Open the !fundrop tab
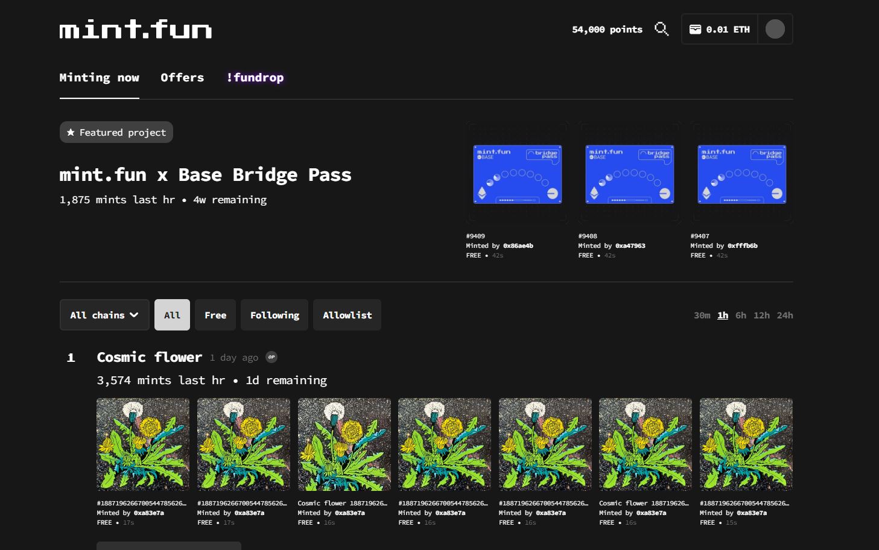 [x=255, y=77]
